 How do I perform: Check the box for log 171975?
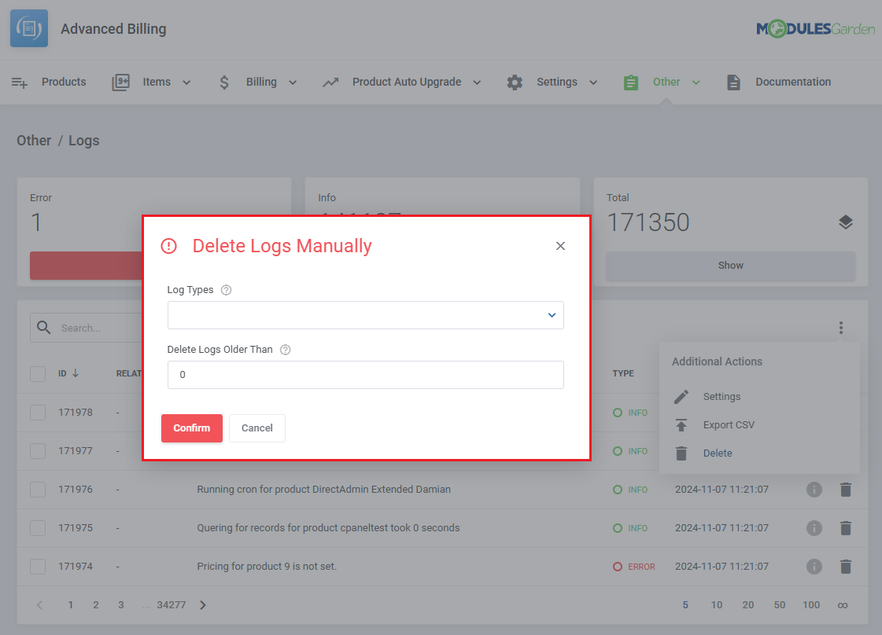click(38, 528)
